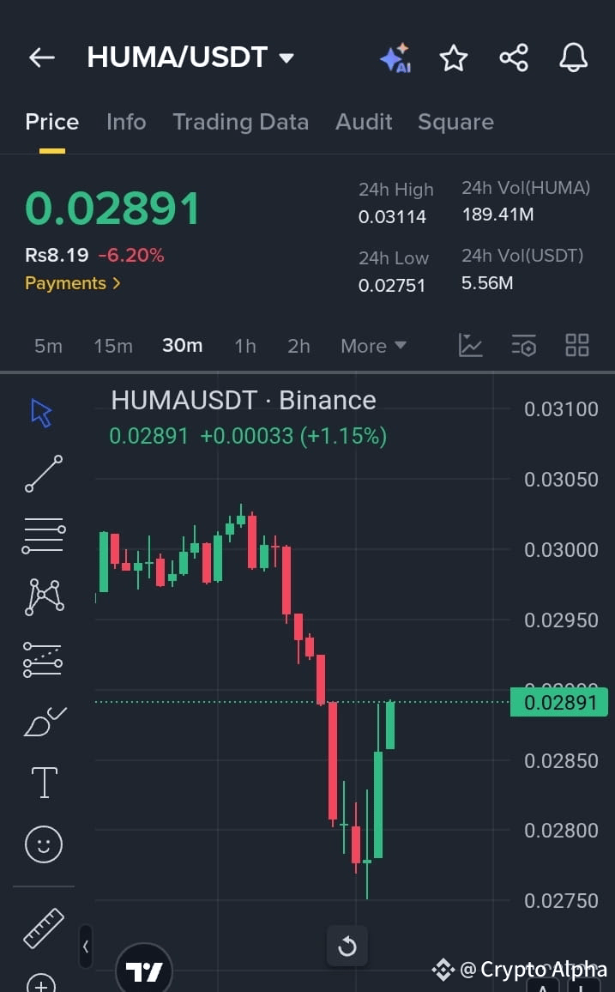Screen dimensions: 615x992
Task: Tap the +0.00033 (+1.15%) candle change text
Action: pyautogui.click(x=293, y=436)
